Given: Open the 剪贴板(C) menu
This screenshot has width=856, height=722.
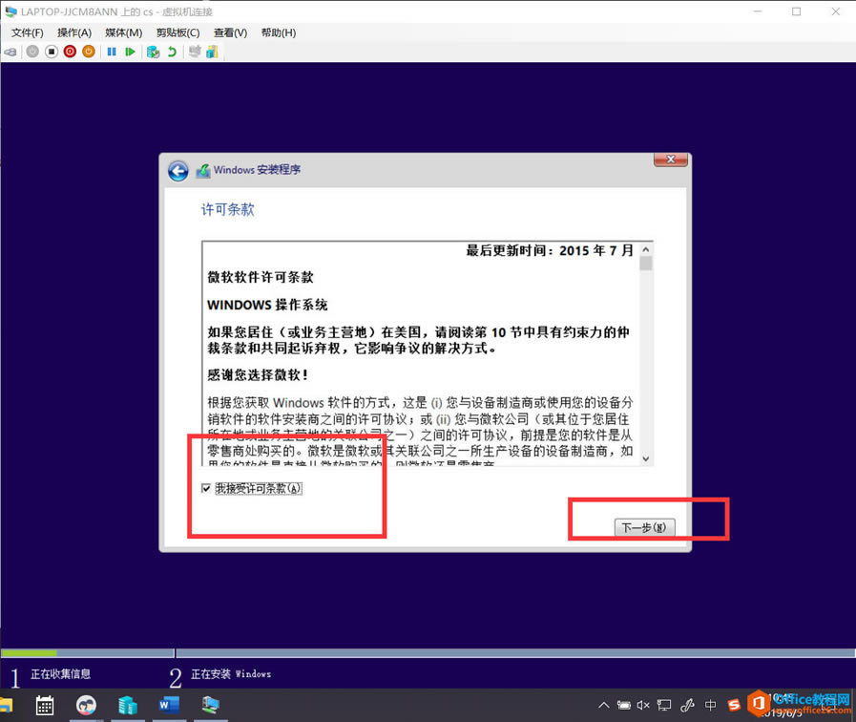Looking at the screenshot, I should pos(177,32).
